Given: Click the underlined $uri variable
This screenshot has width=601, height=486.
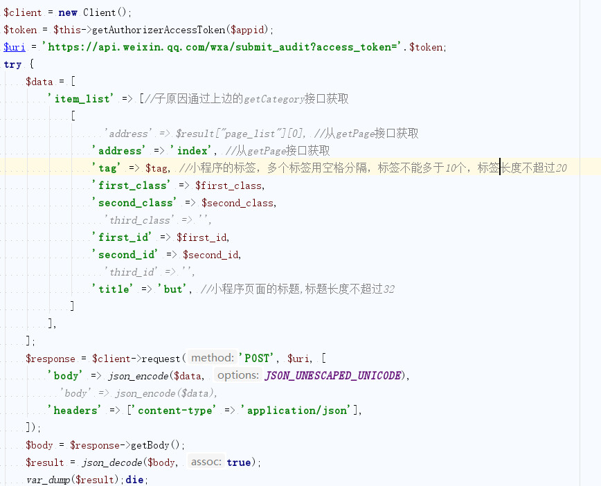Looking at the screenshot, I should click(x=15, y=47).
